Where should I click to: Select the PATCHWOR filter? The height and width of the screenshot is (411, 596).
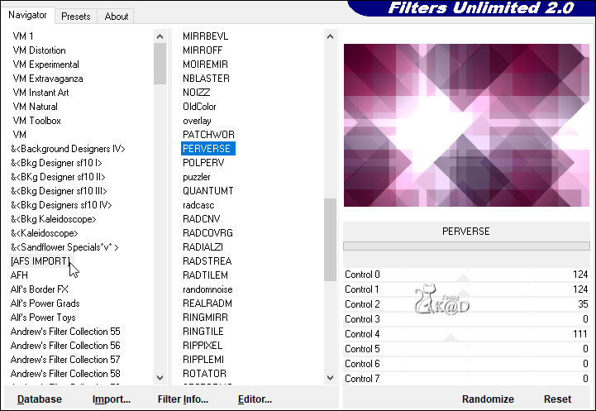click(208, 135)
